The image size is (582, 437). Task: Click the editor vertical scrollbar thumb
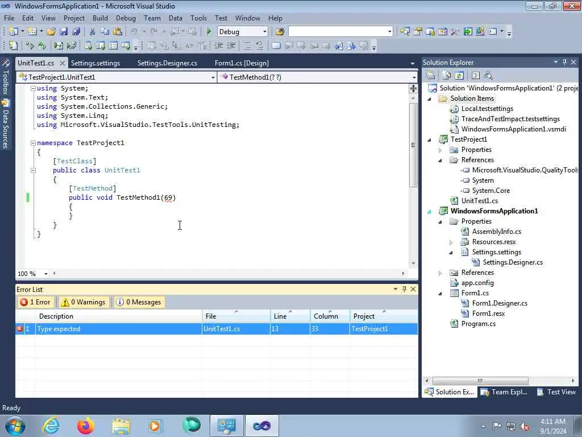[413, 145]
